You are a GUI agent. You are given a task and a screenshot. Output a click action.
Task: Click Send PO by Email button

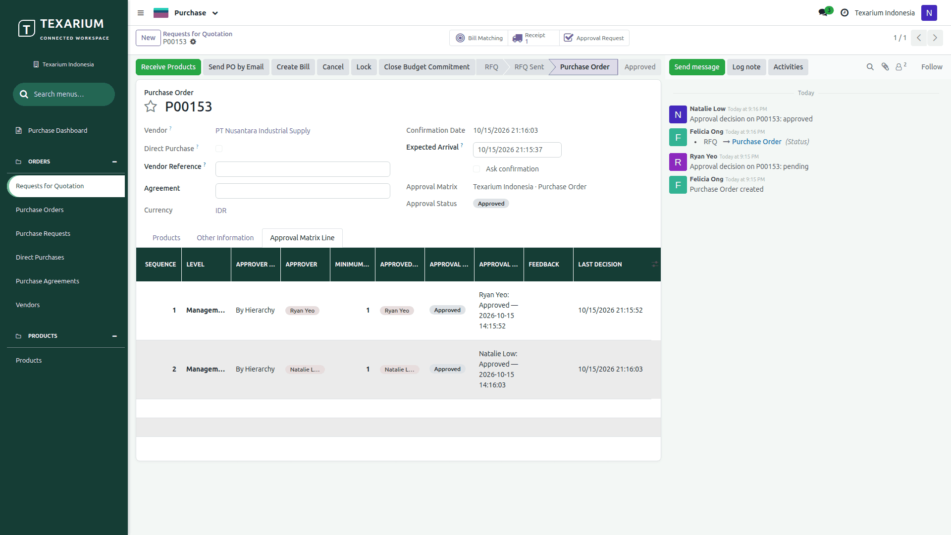click(x=236, y=67)
